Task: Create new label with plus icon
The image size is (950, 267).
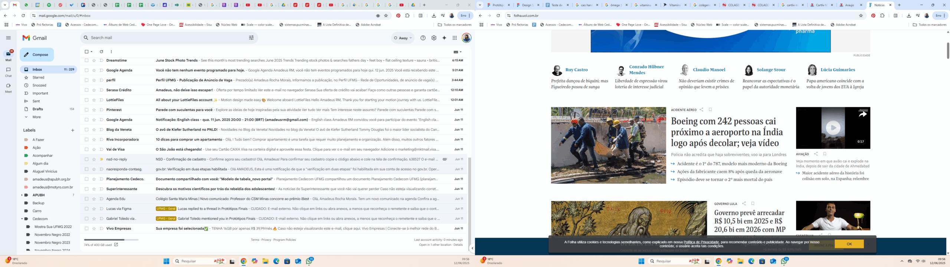Action: pos(73,131)
